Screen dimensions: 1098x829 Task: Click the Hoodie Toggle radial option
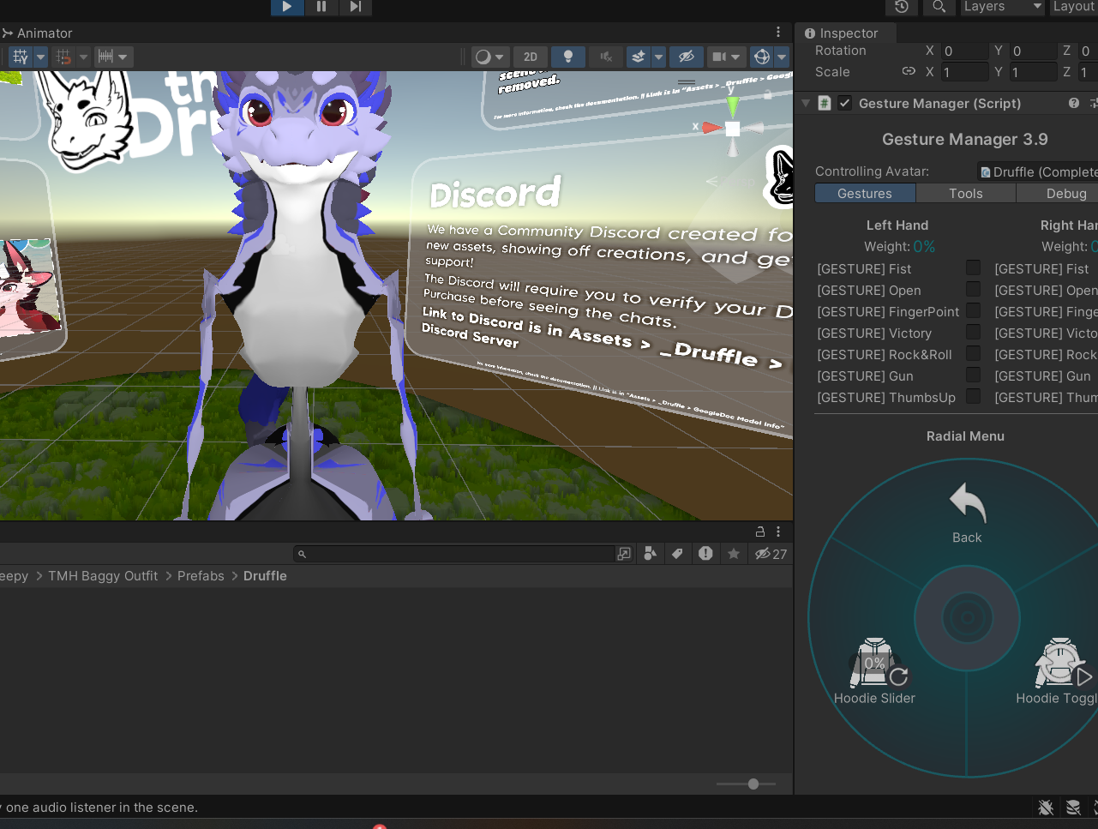[1059, 672]
